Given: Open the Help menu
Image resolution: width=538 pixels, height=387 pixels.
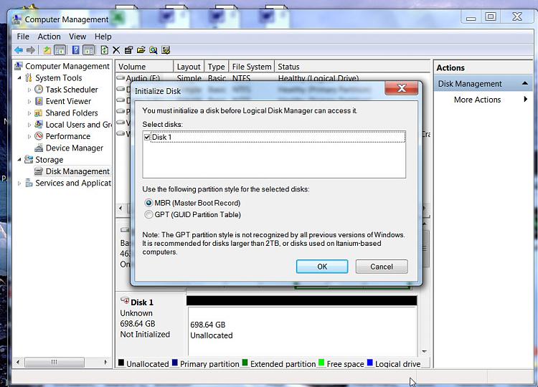Looking at the screenshot, I should point(103,37).
